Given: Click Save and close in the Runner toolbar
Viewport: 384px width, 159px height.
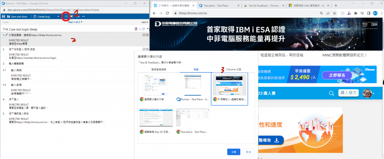Looking at the screenshot, I should point(17,16).
